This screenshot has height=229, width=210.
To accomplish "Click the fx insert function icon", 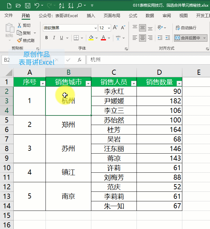I will [80, 60].
